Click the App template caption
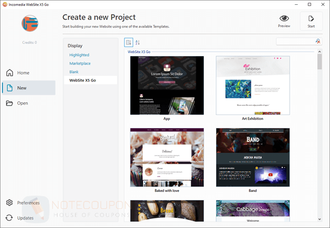The image size is (330, 228). 167,119
